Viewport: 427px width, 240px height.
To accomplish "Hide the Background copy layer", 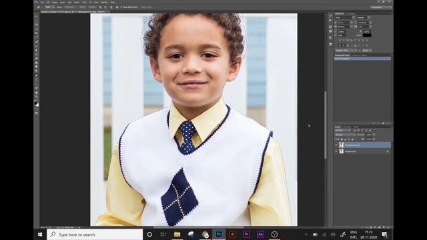I will 336,145.
